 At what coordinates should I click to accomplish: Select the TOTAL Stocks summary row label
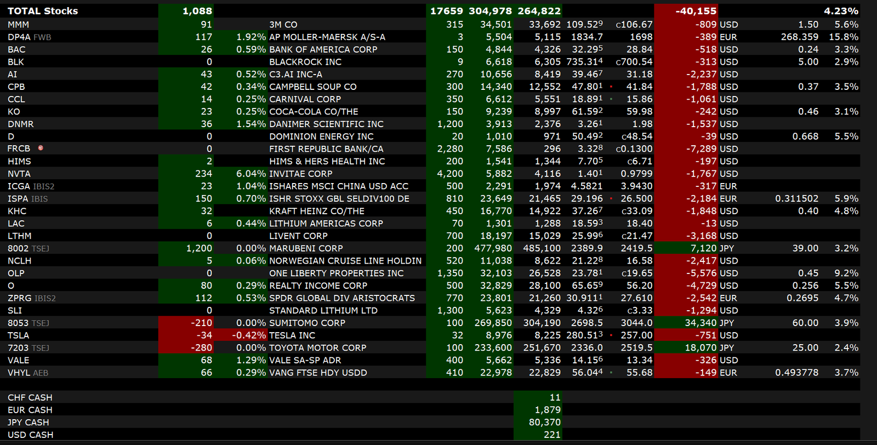pyautogui.click(x=43, y=11)
